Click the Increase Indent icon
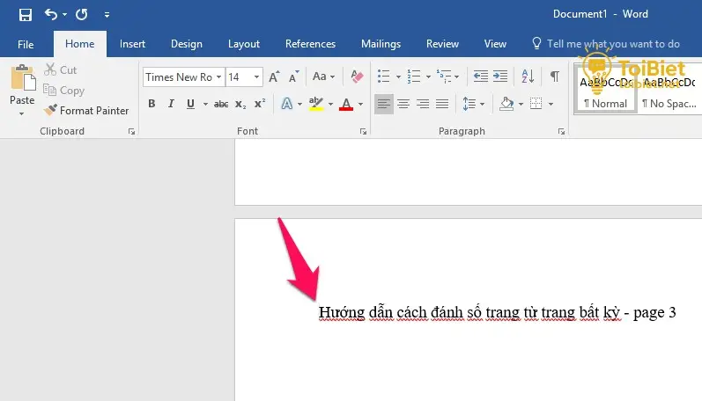Screen dimensions: 702x401 tap(500, 77)
